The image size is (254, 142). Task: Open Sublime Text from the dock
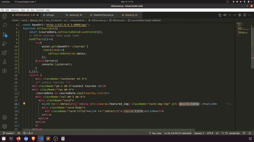(x=48, y=138)
